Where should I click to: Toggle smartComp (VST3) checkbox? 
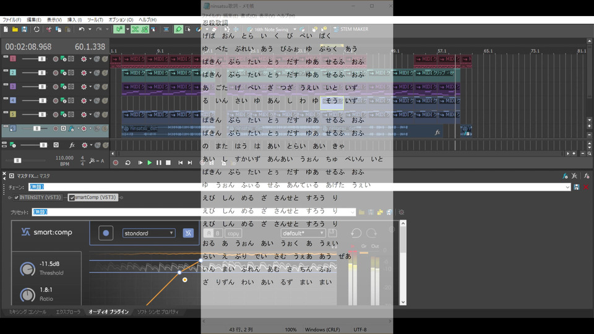tap(72, 197)
